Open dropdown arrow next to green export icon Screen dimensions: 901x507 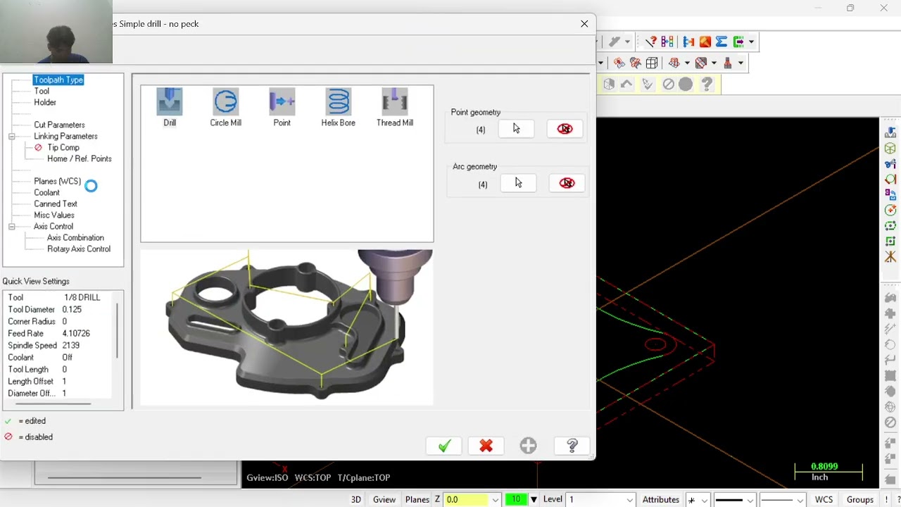tap(751, 42)
